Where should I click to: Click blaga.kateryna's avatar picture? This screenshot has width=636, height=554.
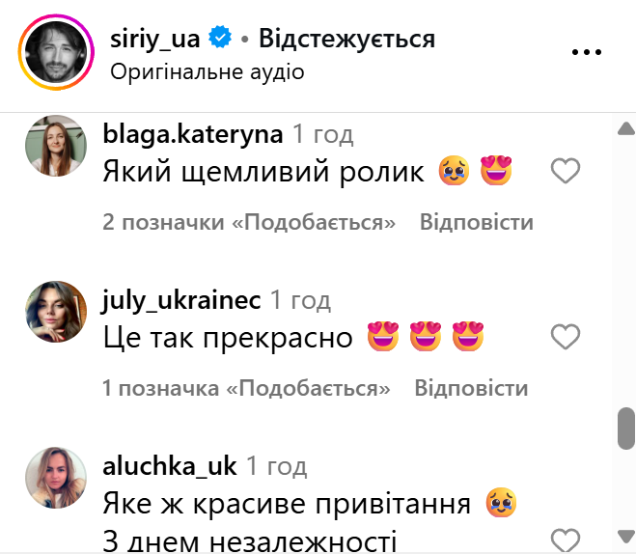click(x=56, y=146)
